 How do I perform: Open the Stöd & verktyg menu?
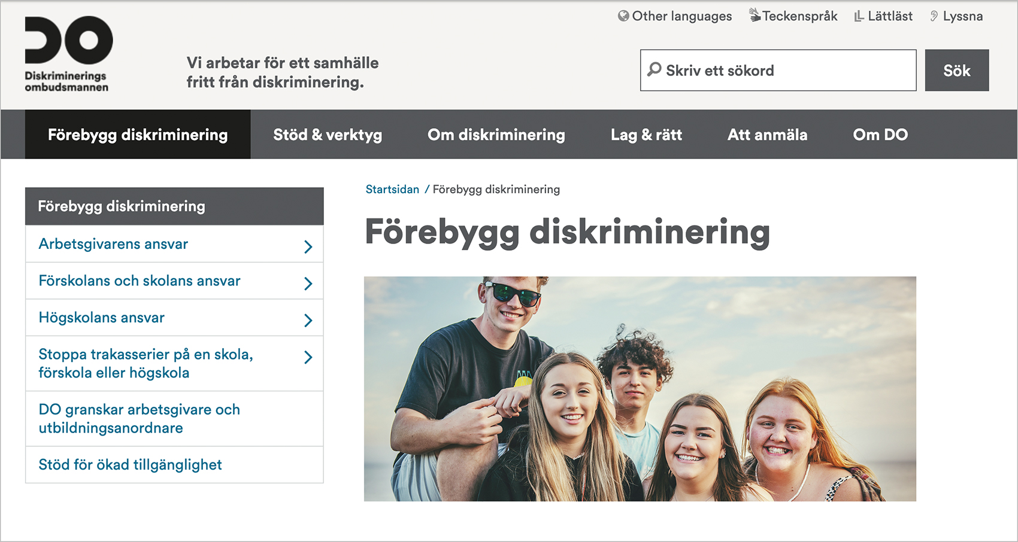[328, 135]
